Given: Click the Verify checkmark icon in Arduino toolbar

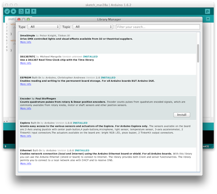Looking at the screenshot, I should (7, 11).
